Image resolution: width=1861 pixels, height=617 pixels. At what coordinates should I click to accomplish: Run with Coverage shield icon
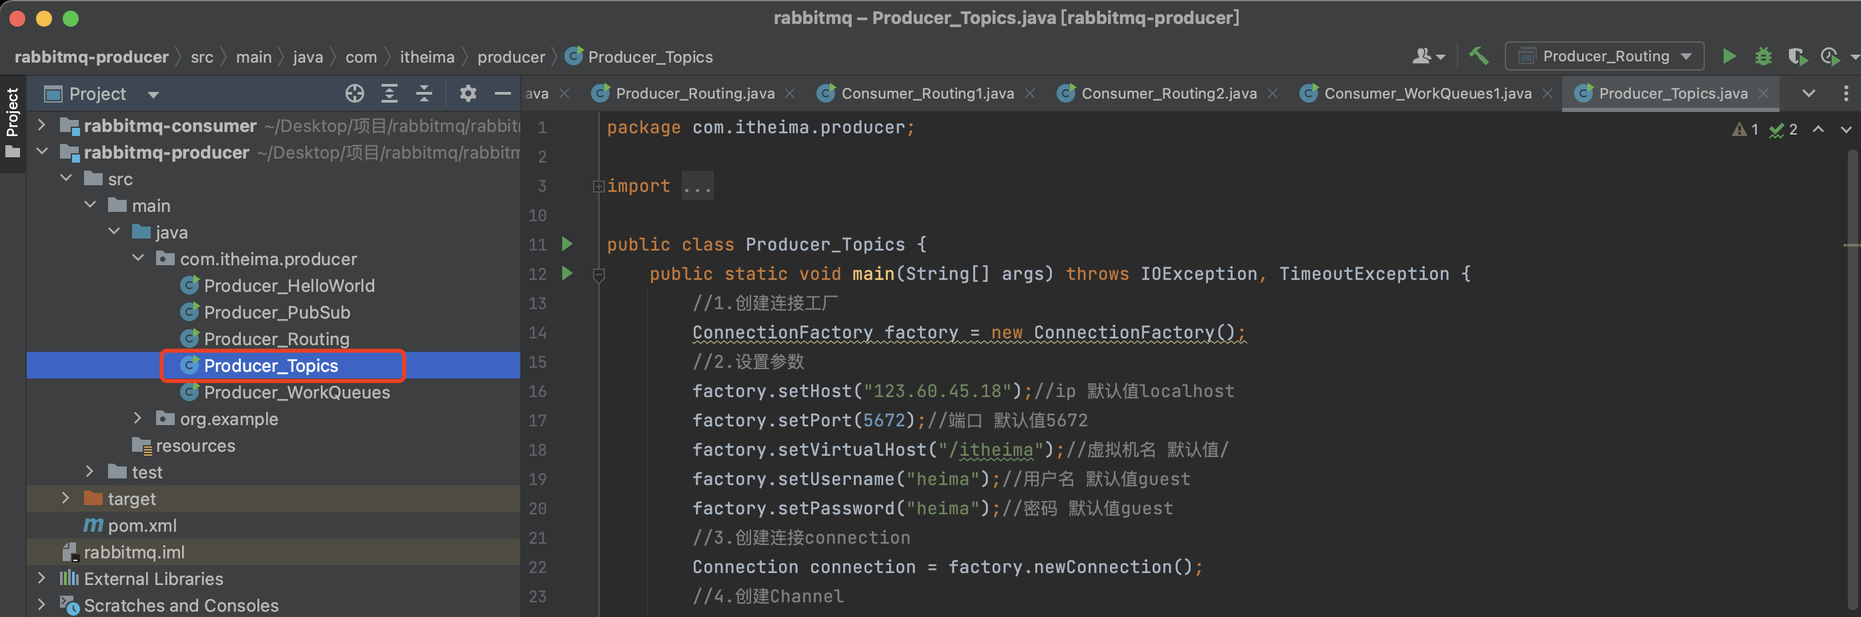point(1796,56)
